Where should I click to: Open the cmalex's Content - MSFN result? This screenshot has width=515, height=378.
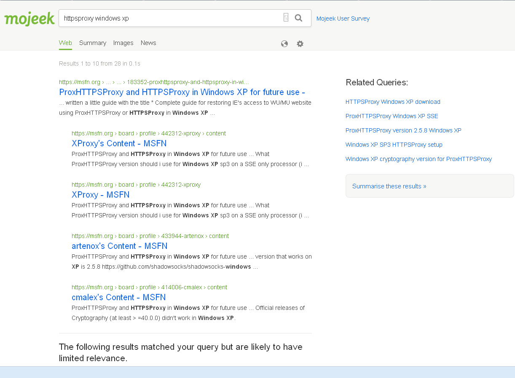[119, 297]
